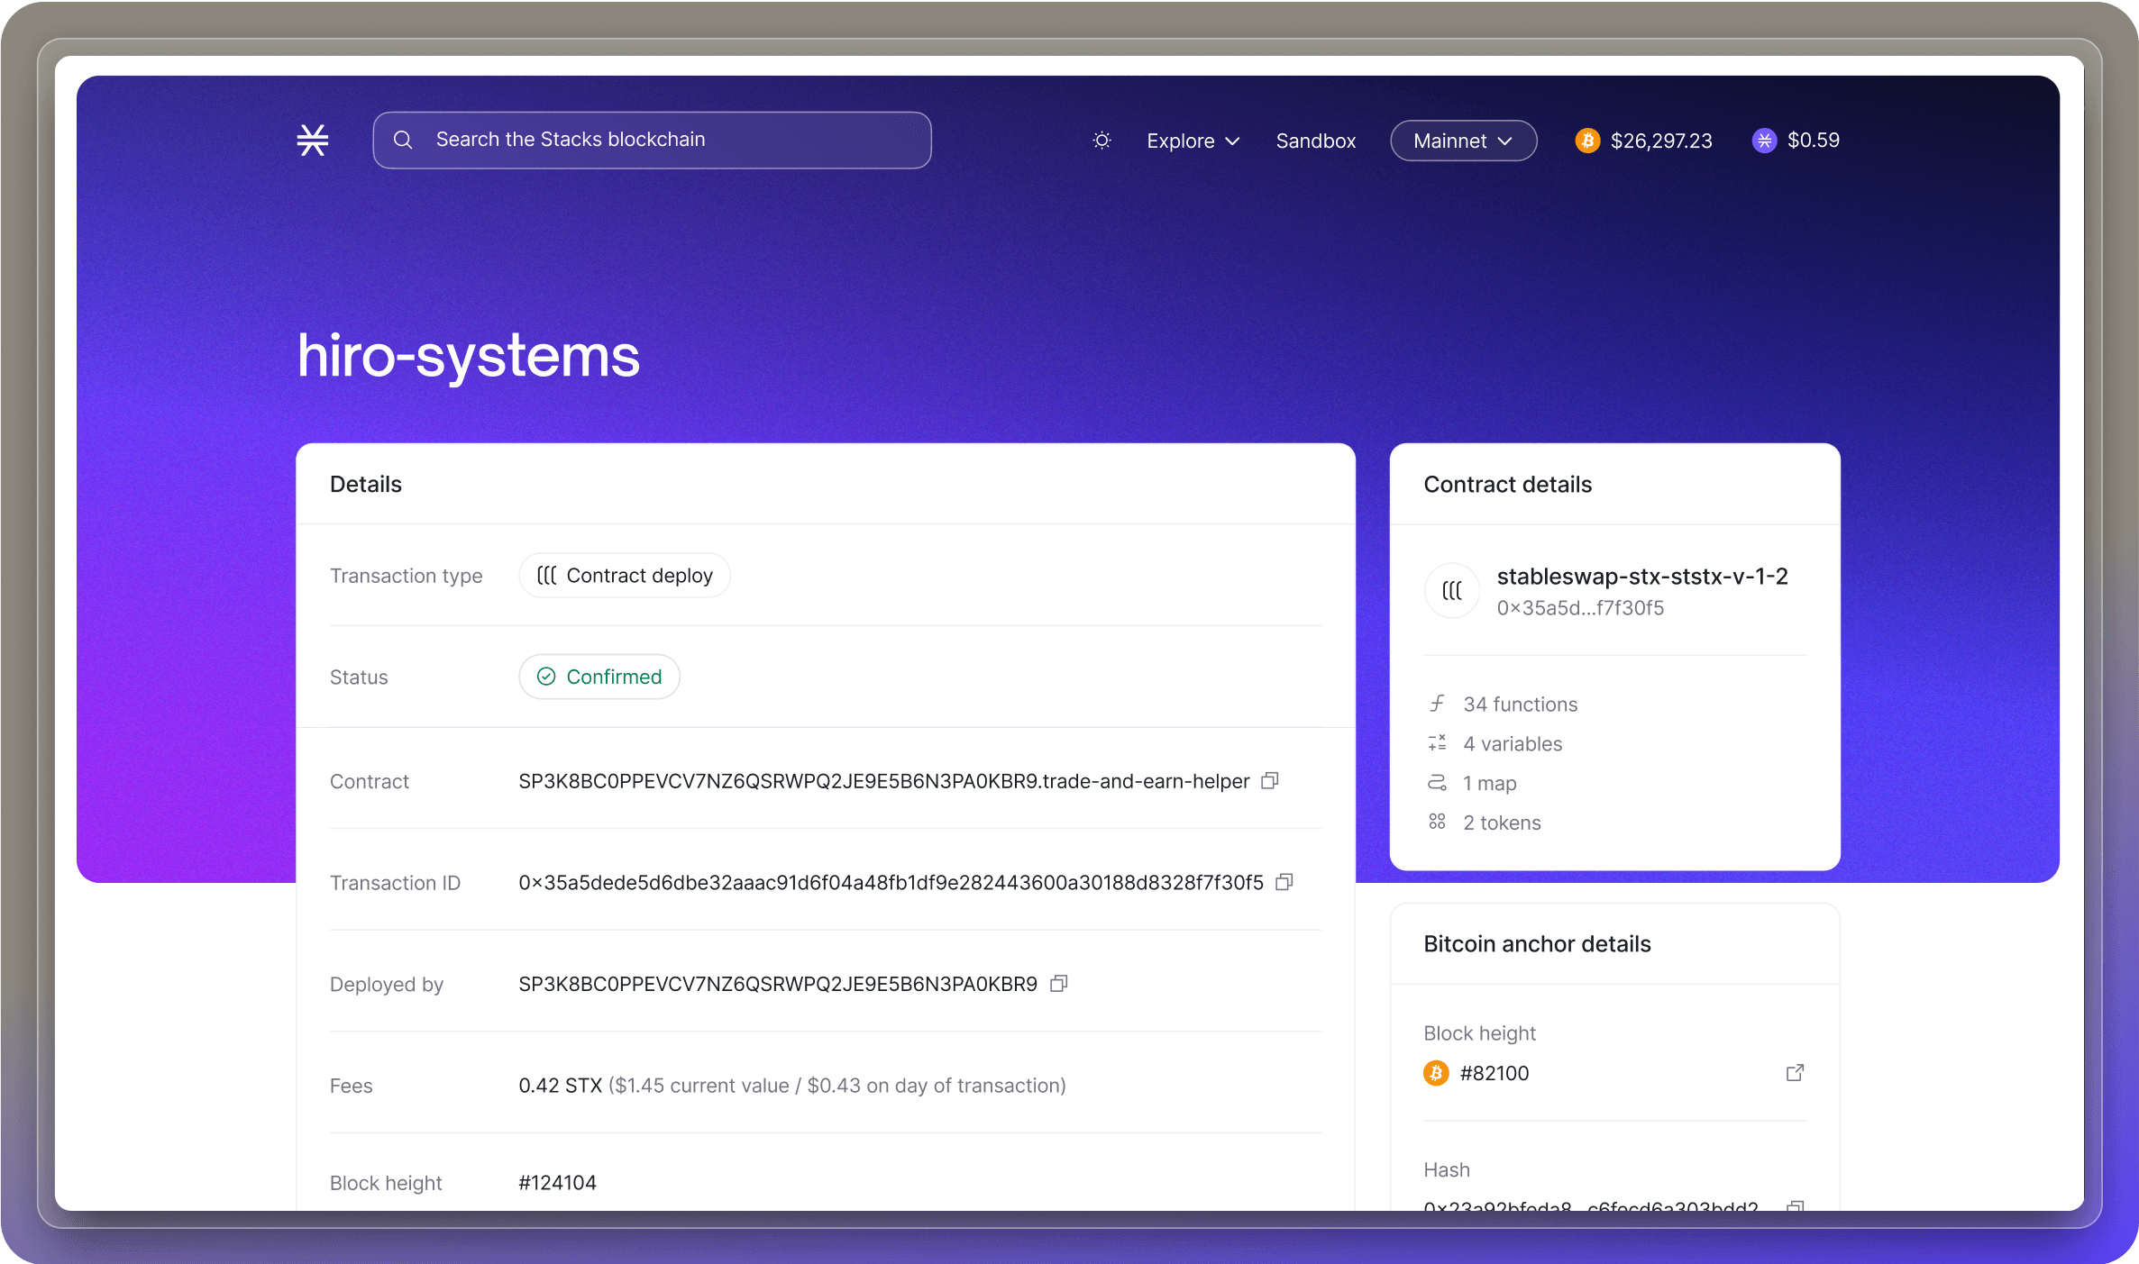Click the 1 map entry
Screen dimensions: 2139x1264
(1490, 784)
